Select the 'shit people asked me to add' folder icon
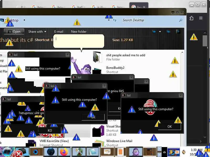Screen dimensions: 210x157 click(97, 57)
